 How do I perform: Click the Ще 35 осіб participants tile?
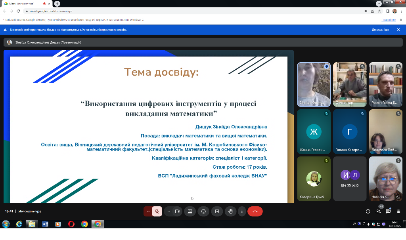pyautogui.click(x=349, y=179)
